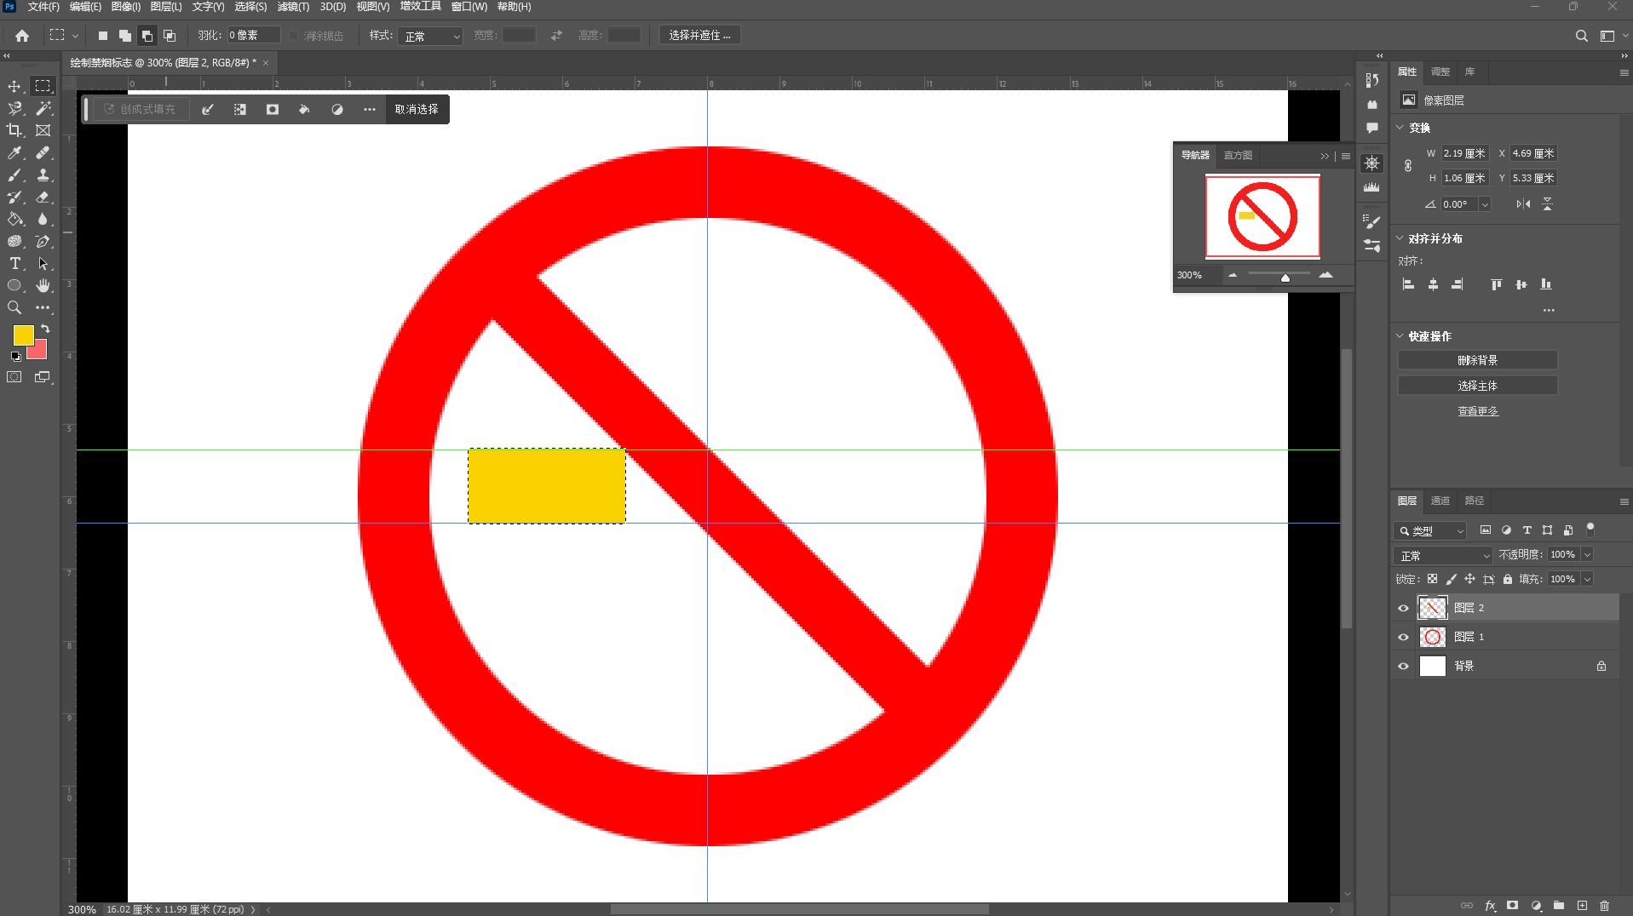Open the 不透明度 opacity dropdown arrow
Image resolution: width=1633 pixels, height=916 pixels.
(1587, 555)
